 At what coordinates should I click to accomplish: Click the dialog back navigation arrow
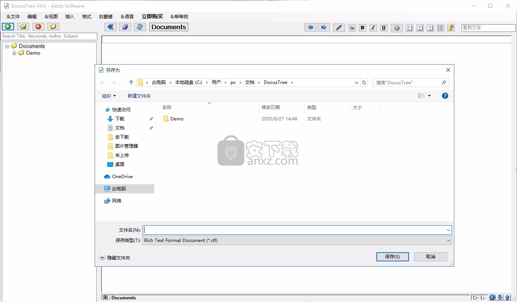tap(102, 82)
